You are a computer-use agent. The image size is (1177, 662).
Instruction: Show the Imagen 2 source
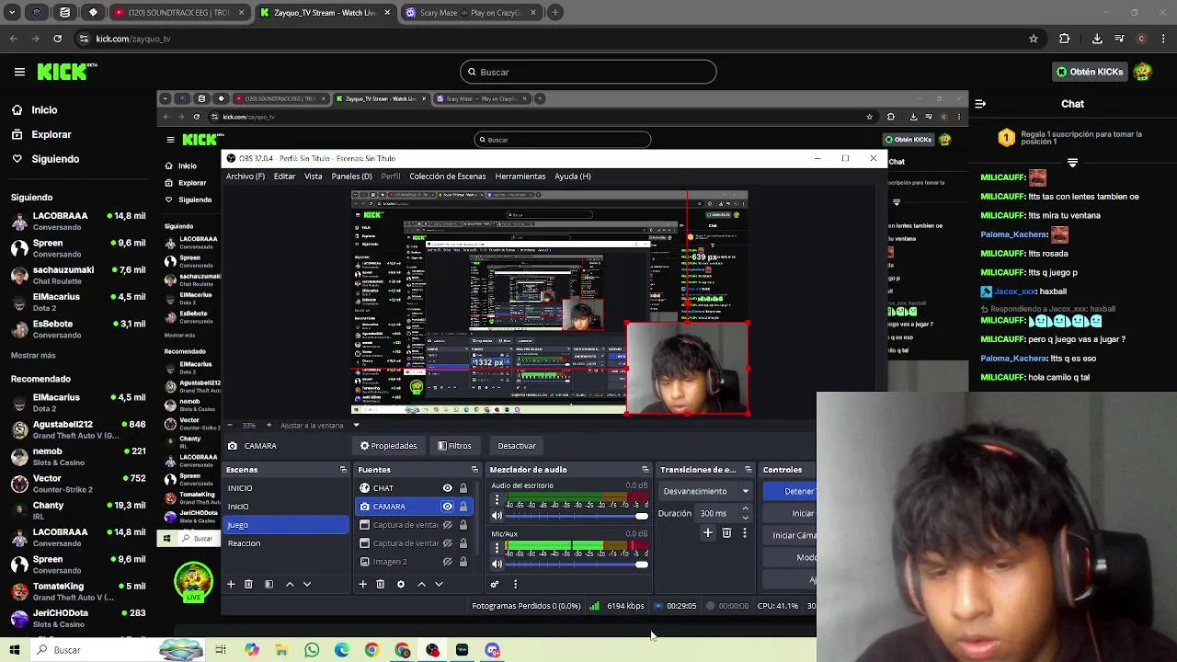click(447, 562)
